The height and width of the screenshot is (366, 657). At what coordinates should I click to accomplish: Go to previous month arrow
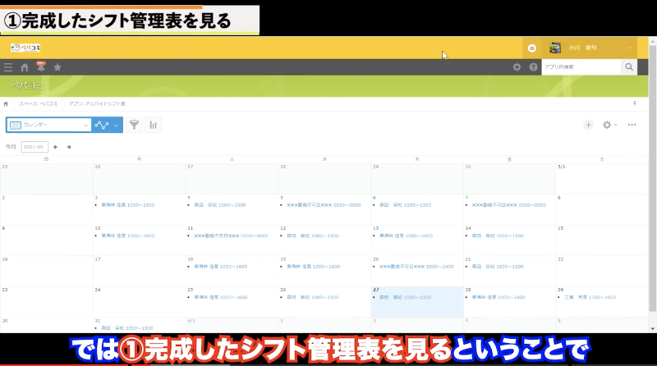pyautogui.click(x=55, y=147)
